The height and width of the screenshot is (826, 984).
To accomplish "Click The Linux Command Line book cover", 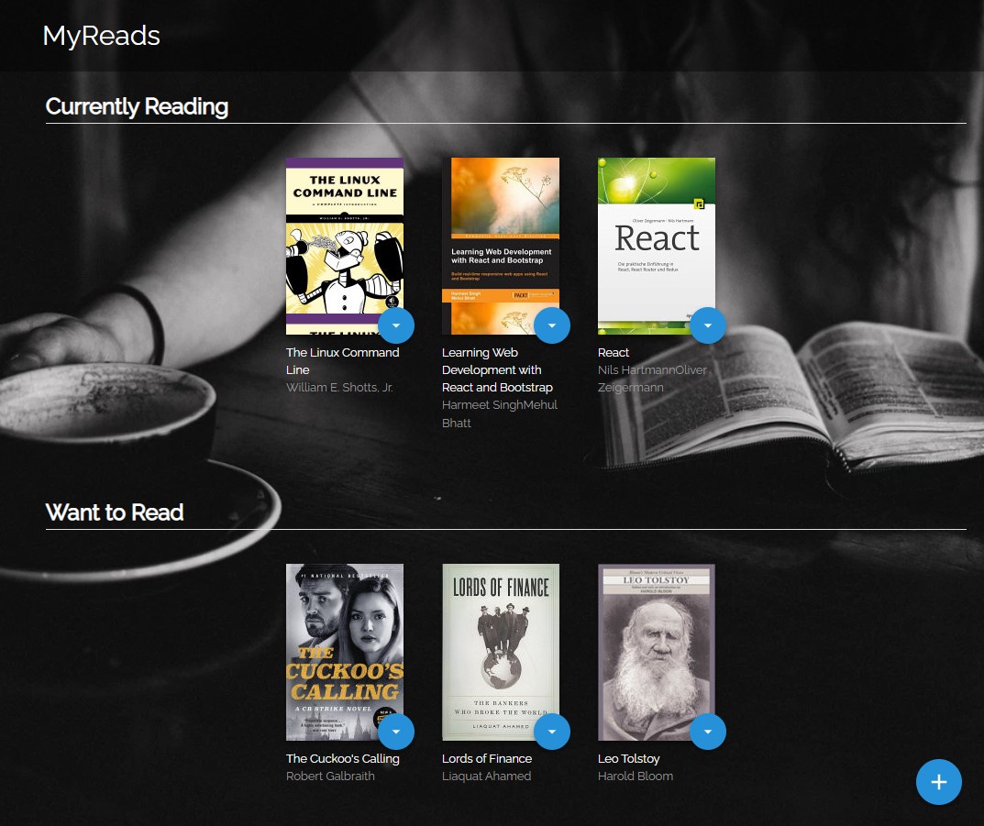I will pyautogui.click(x=345, y=246).
